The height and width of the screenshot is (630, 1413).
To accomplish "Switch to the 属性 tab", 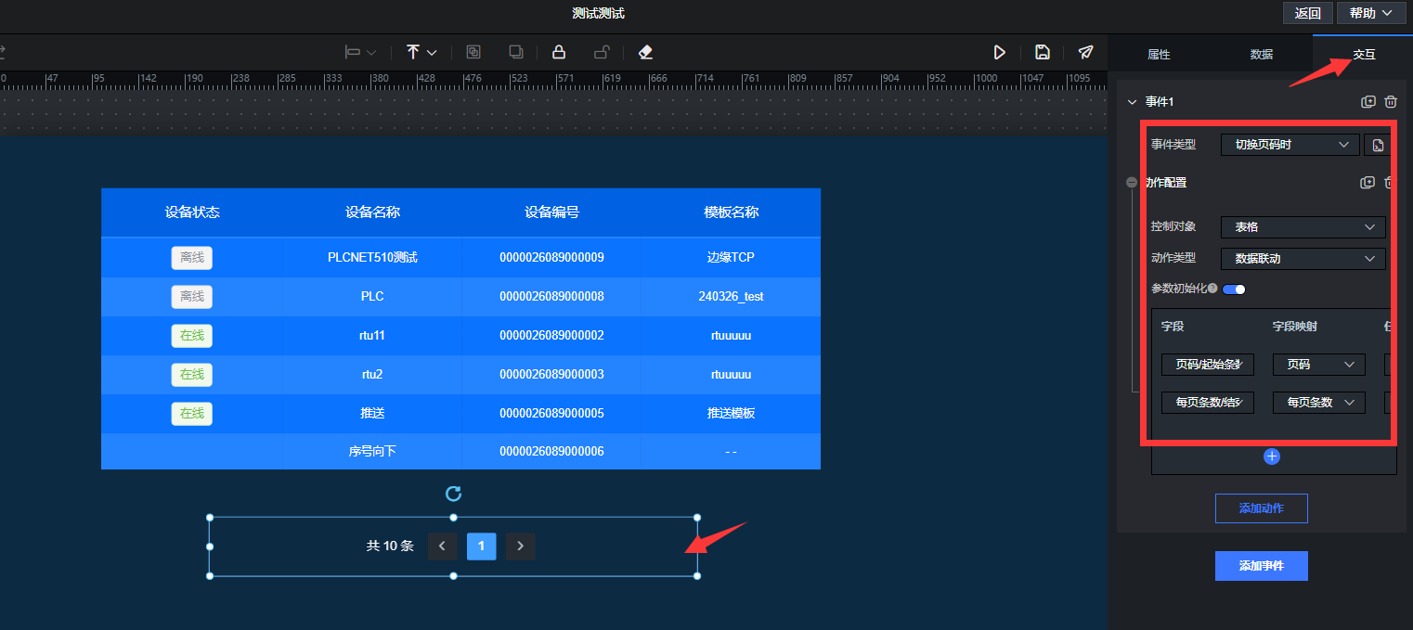I will (1159, 55).
